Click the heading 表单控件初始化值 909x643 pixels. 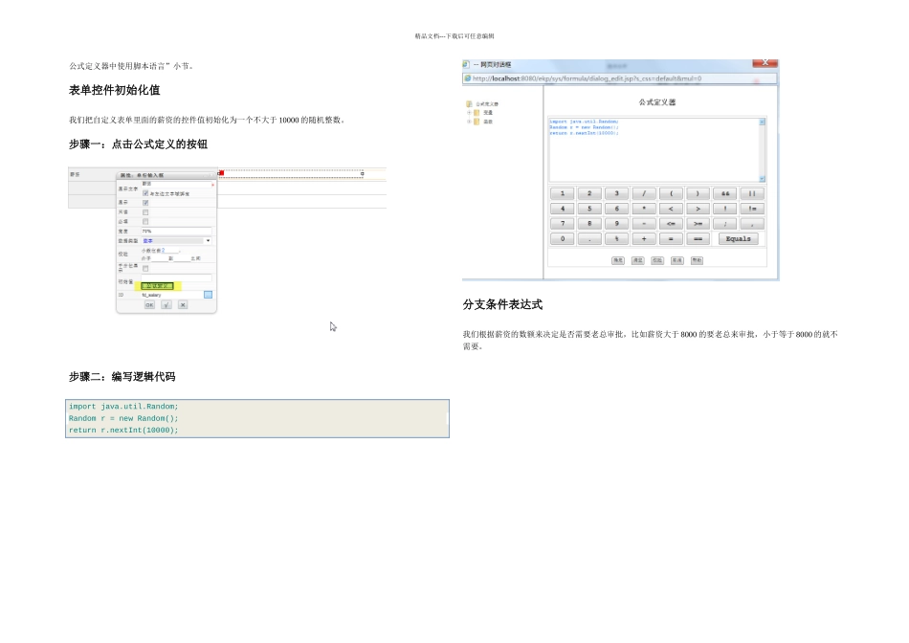tap(114, 90)
